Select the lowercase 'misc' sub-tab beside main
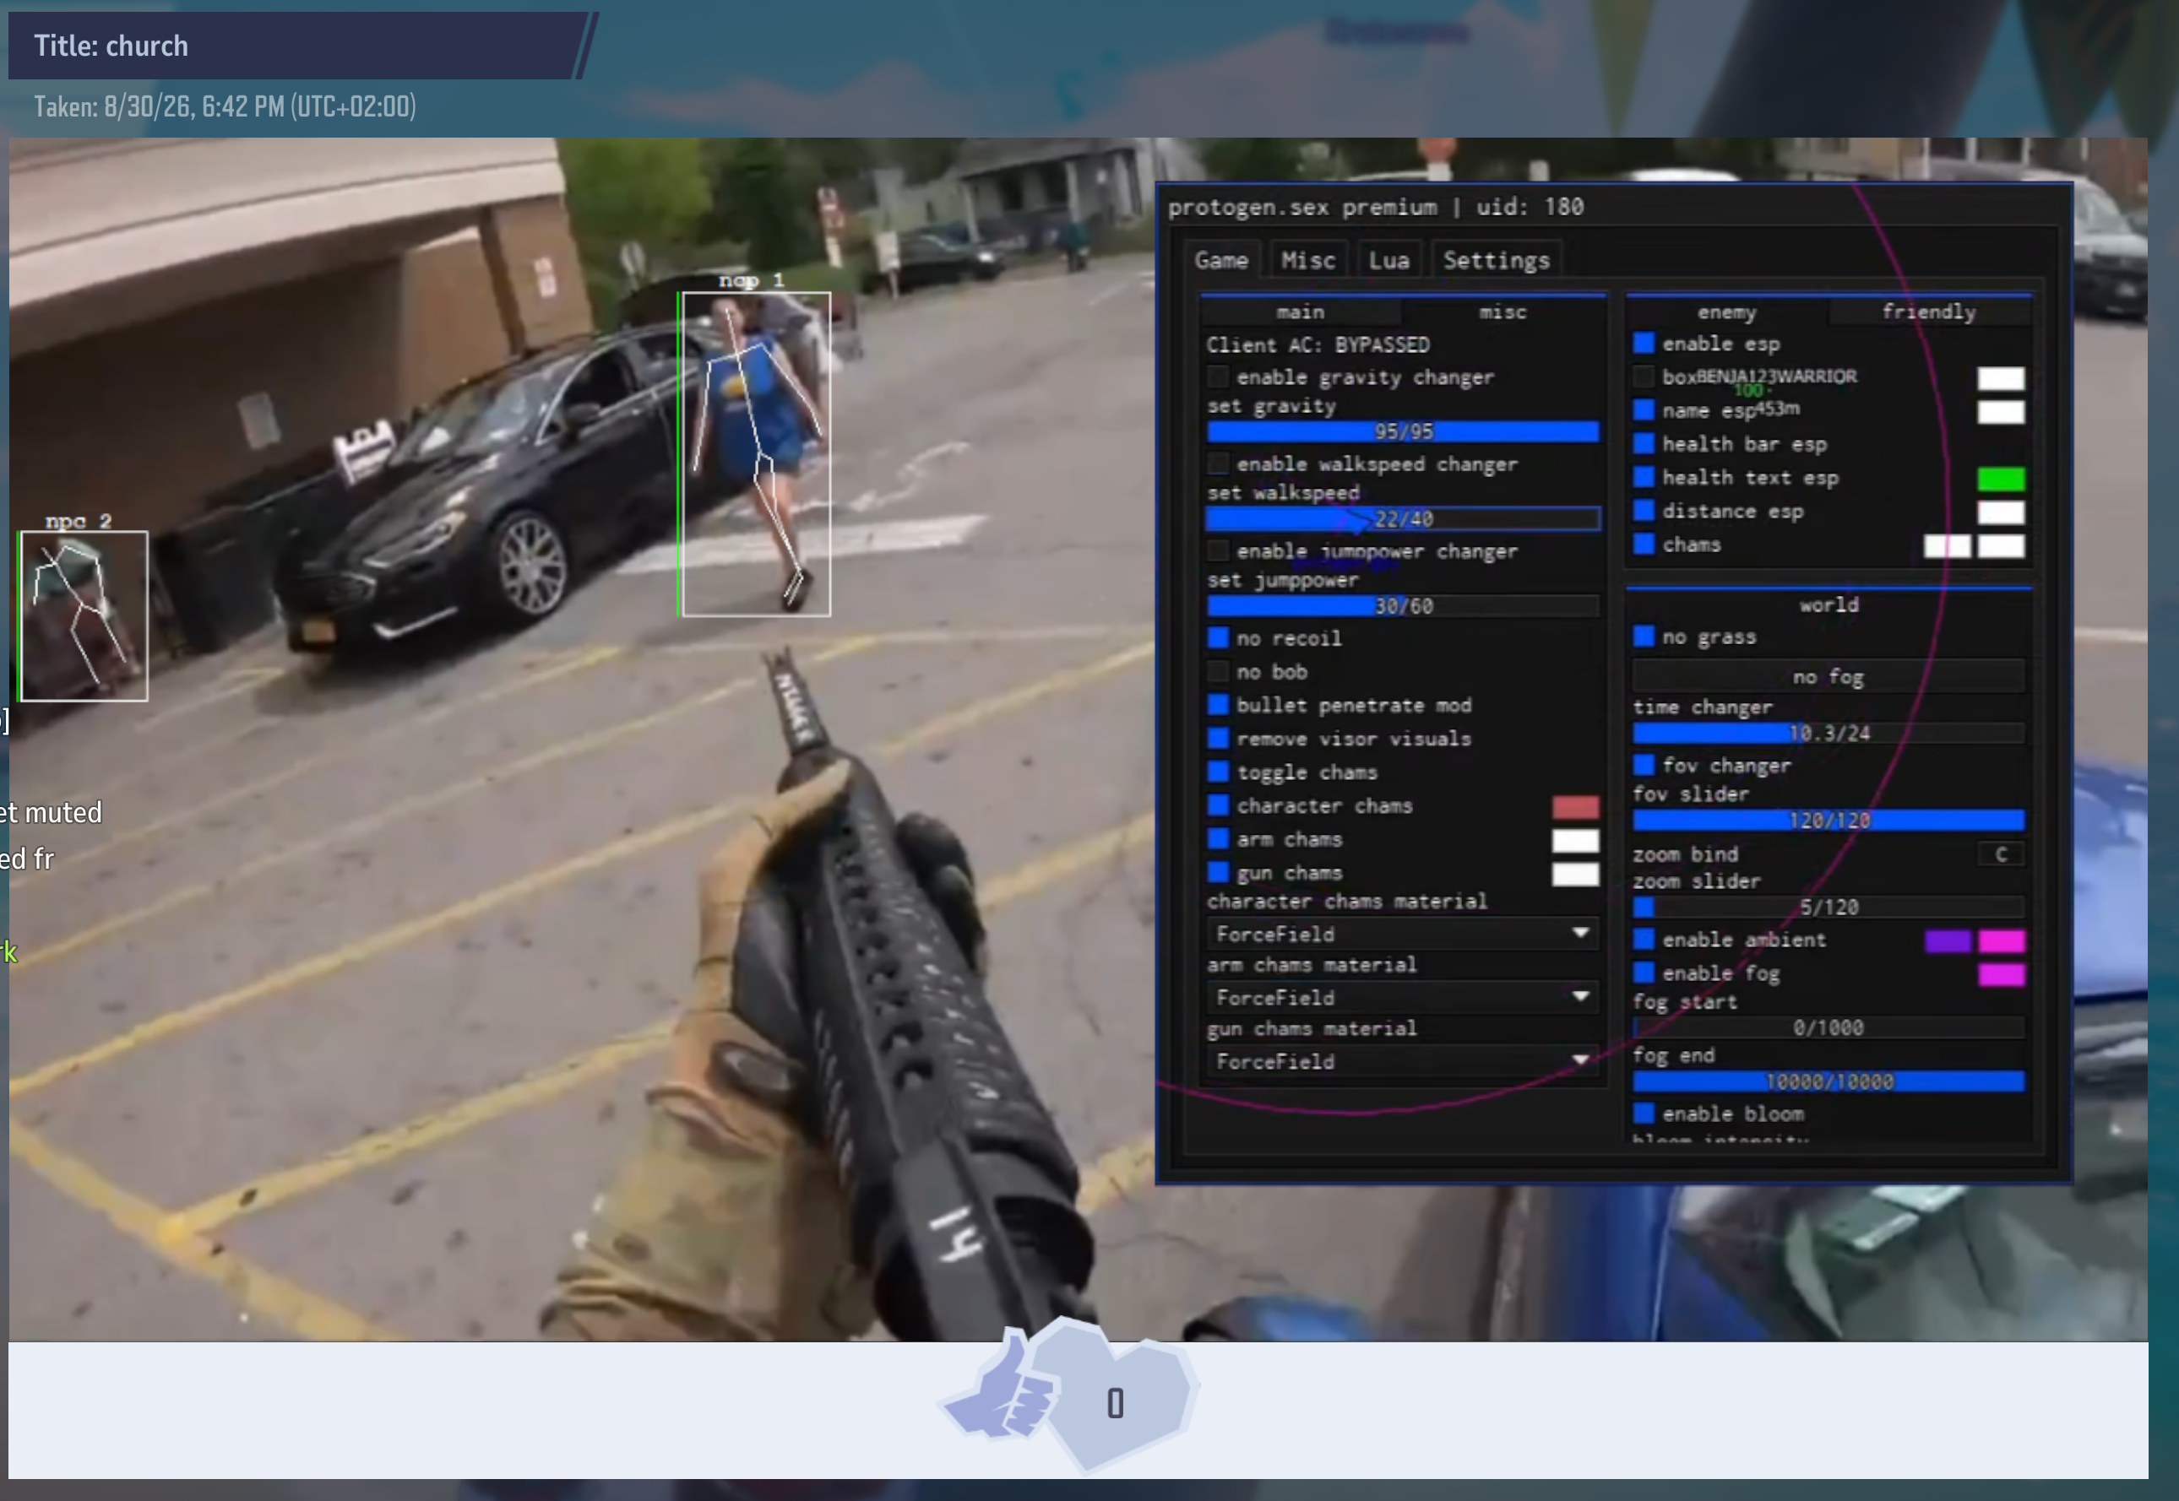 [1502, 312]
